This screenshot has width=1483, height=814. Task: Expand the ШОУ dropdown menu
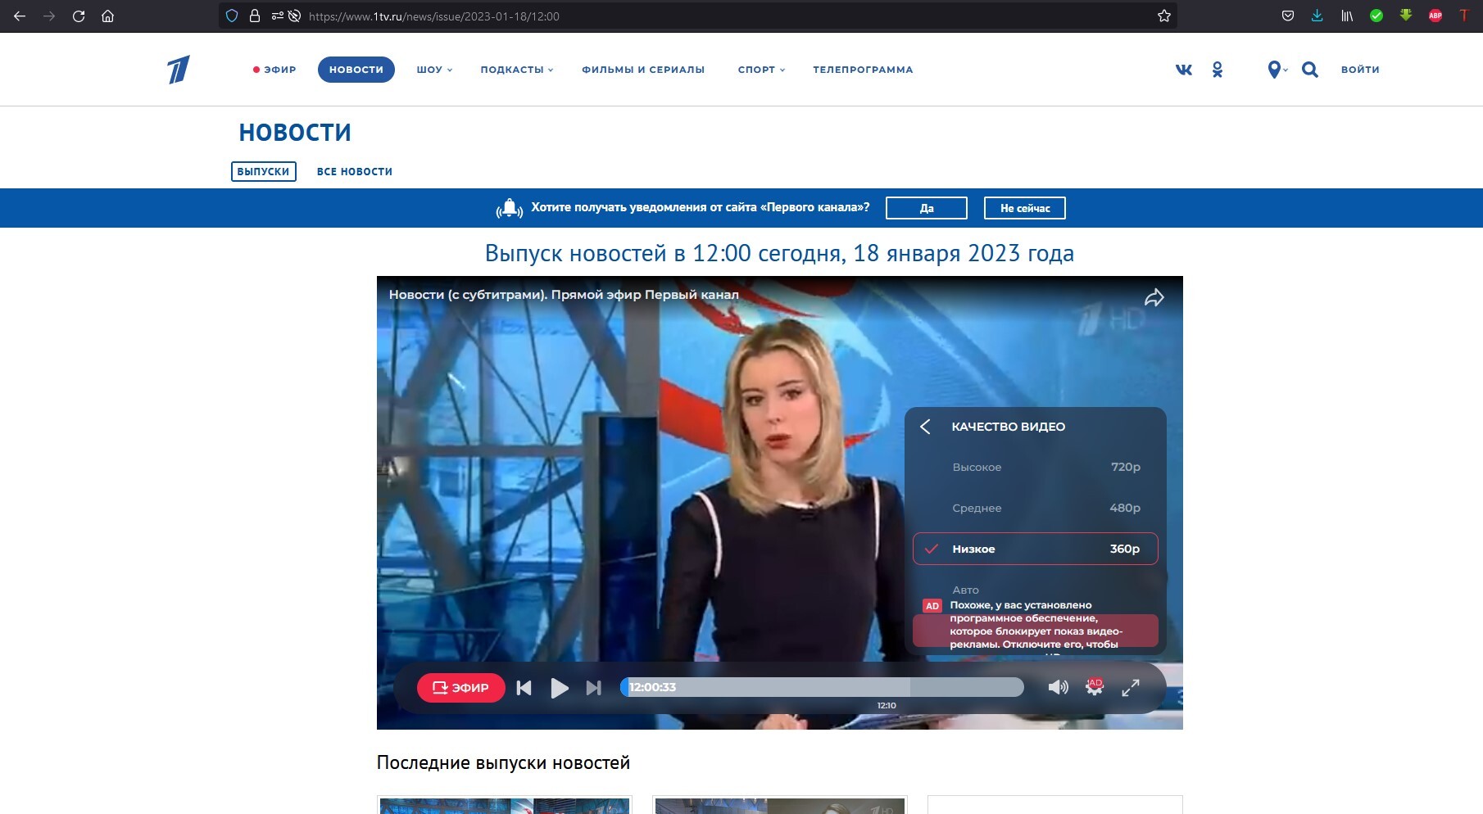point(434,70)
